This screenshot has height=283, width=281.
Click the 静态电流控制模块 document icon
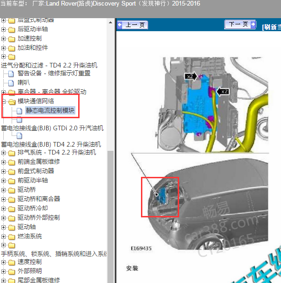click(19, 111)
